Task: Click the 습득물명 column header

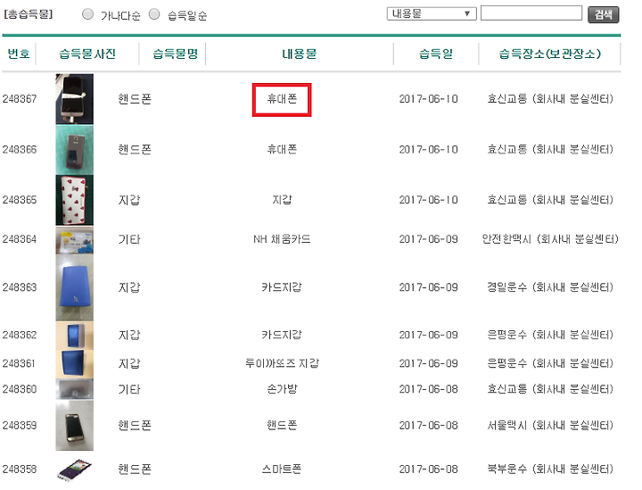Action: [x=176, y=54]
